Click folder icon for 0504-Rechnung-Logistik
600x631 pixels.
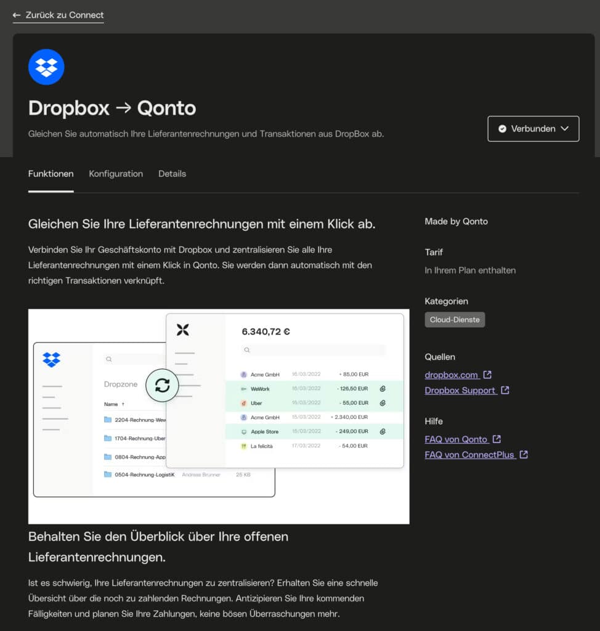tap(108, 474)
